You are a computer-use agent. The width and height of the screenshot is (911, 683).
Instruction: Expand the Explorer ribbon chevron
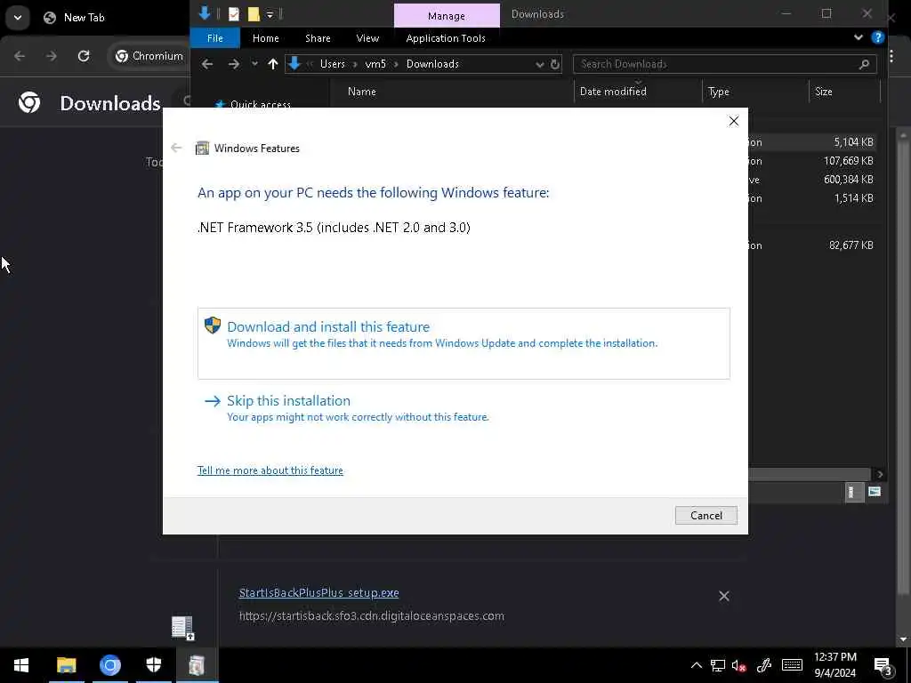859,37
